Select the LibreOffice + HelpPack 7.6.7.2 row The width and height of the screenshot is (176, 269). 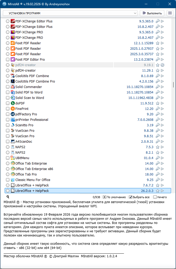click(78, 185)
